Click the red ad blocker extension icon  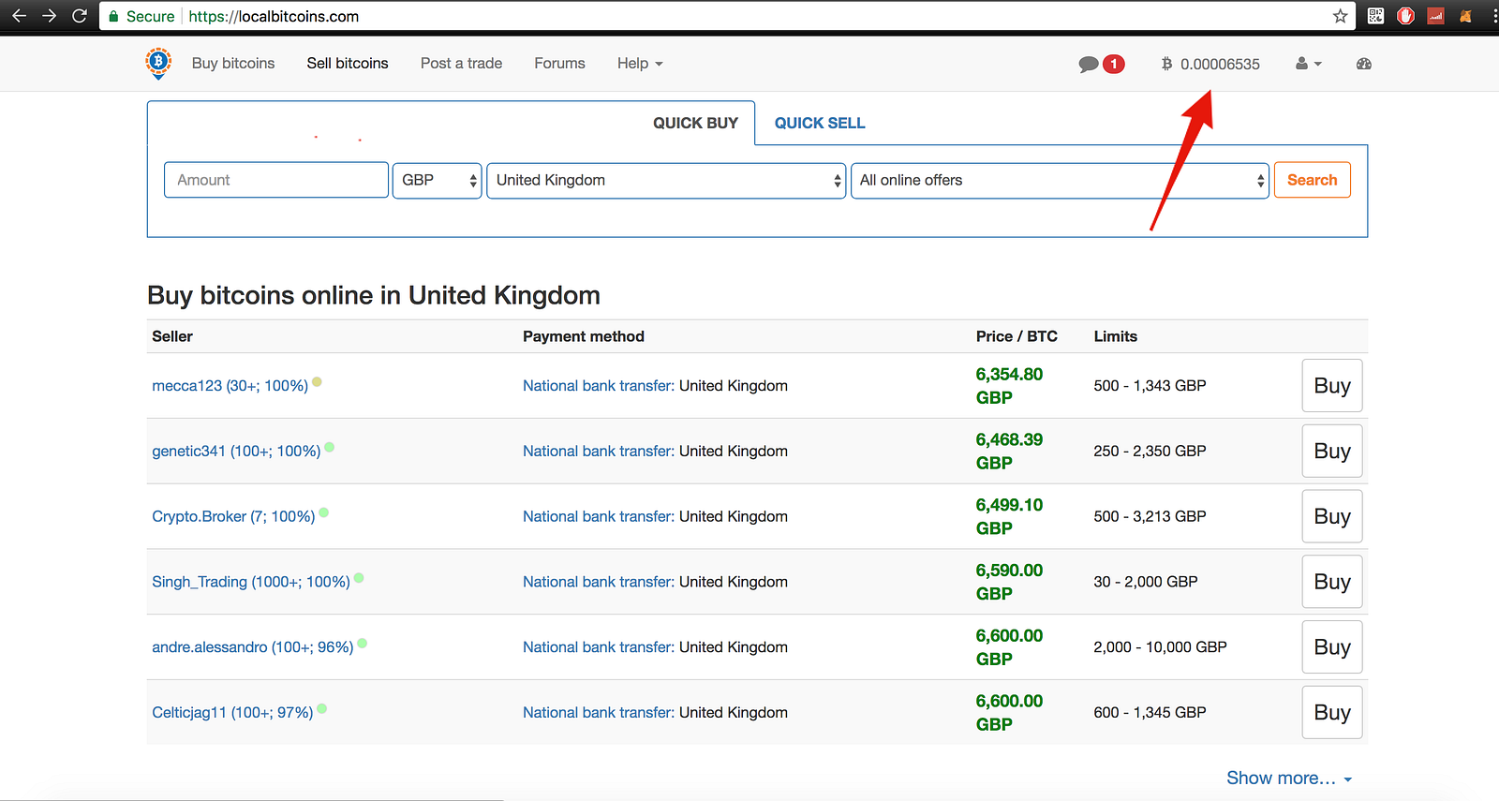coord(1405,16)
